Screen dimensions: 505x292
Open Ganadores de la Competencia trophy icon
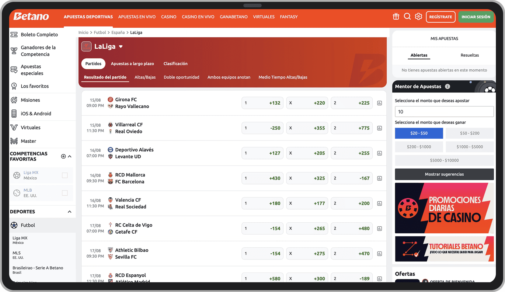(14, 51)
